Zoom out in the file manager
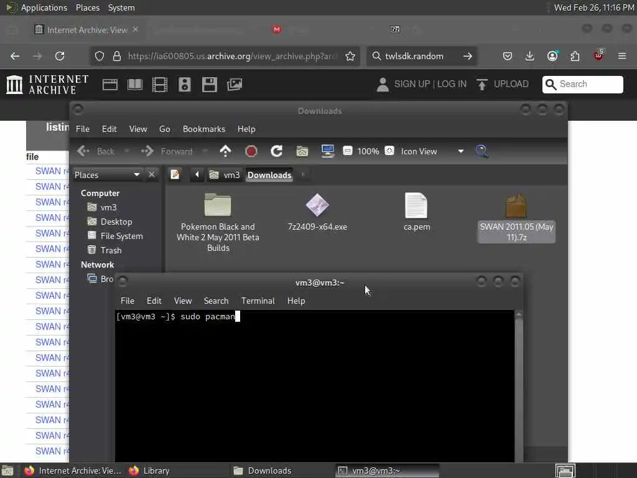 pos(347,151)
